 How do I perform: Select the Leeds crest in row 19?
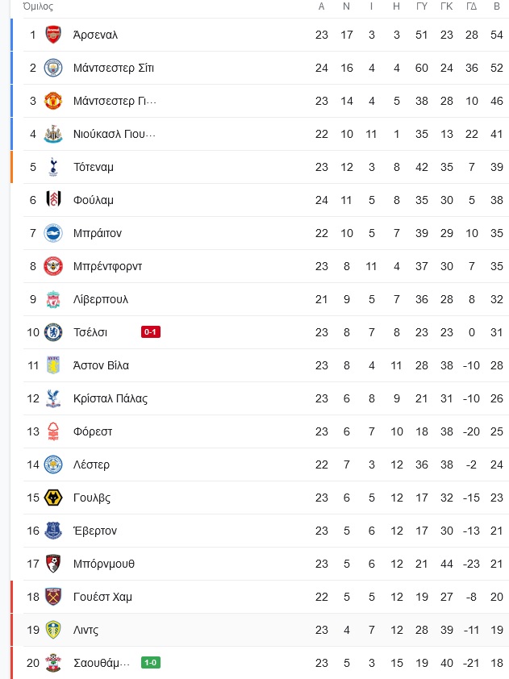53,630
